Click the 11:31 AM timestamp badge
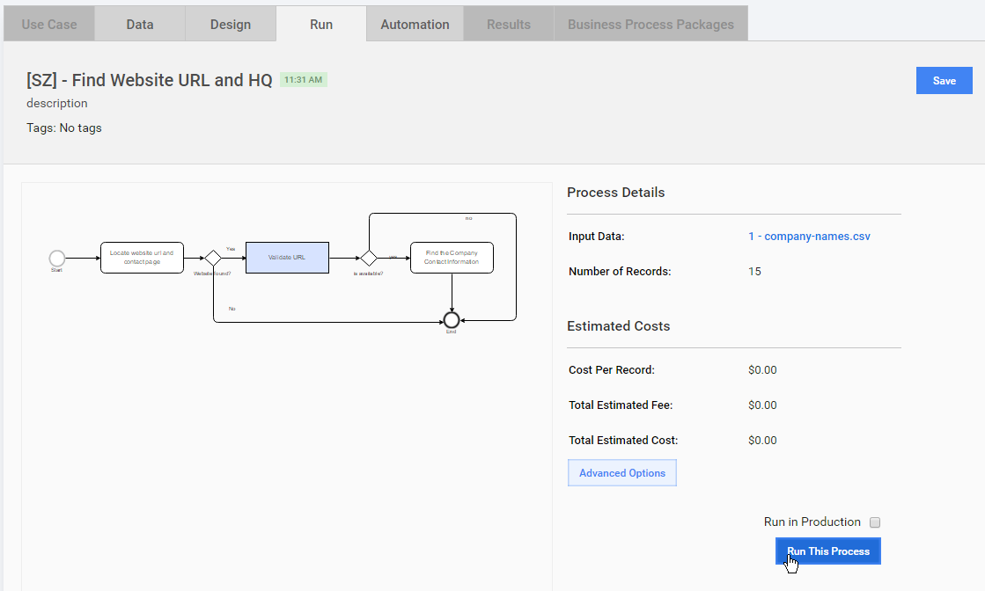This screenshot has height=591, width=985. click(x=304, y=80)
